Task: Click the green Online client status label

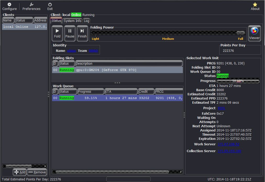Action: [x=76, y=15]
